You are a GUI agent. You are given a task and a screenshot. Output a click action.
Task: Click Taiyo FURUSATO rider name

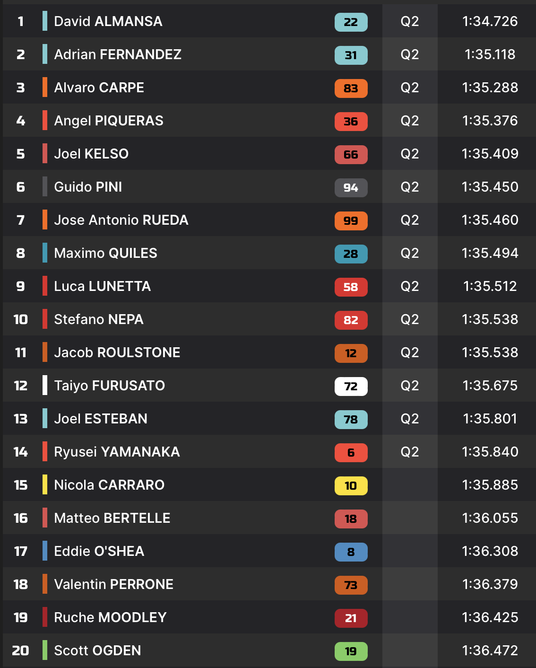coord(109,386)
